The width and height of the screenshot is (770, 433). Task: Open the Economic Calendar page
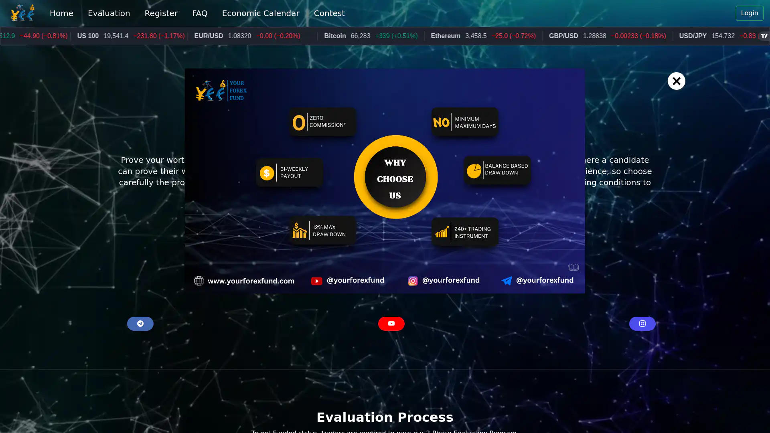click(261, 13)
